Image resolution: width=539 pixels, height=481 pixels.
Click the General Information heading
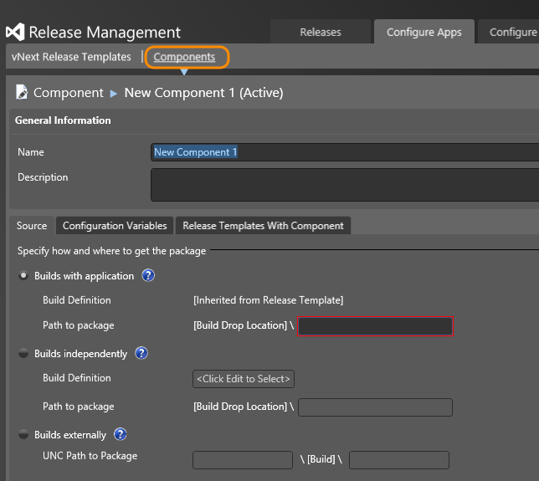pos(63,120)
